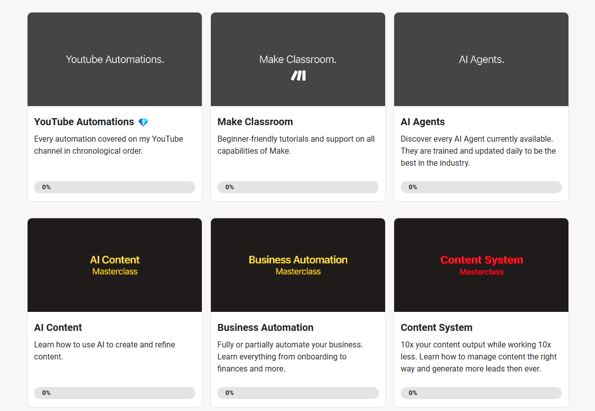Open the Business Automation Masterclass thumbnail

point(298,265)
